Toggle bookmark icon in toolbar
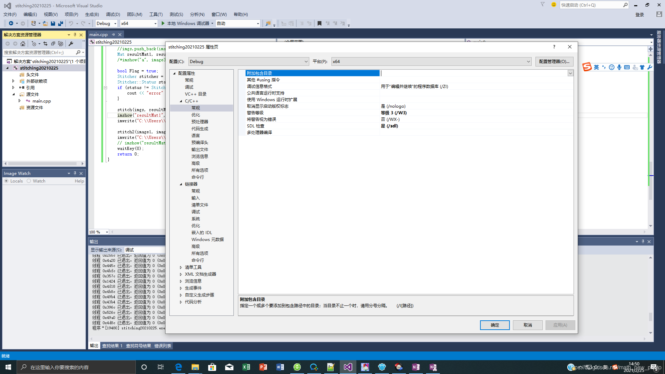This screenshot has height=374, width=665. point(319,24)
